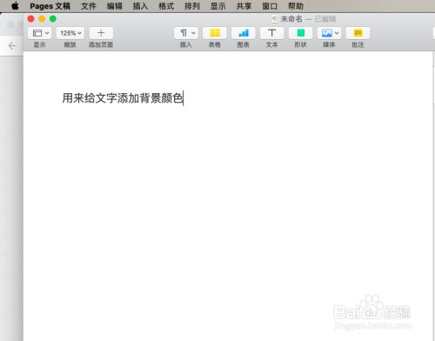Open the 插入 menu in menu bar
The image size is (435, 341).
coord(140,6)
